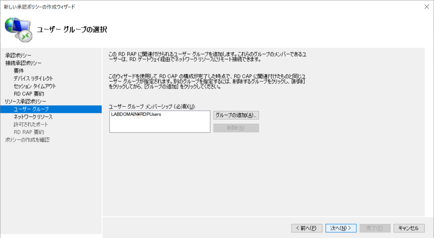Click the RD Gateway wizard header icon
The height and width of the screenshot is (238, 434).
coord(19,30)
